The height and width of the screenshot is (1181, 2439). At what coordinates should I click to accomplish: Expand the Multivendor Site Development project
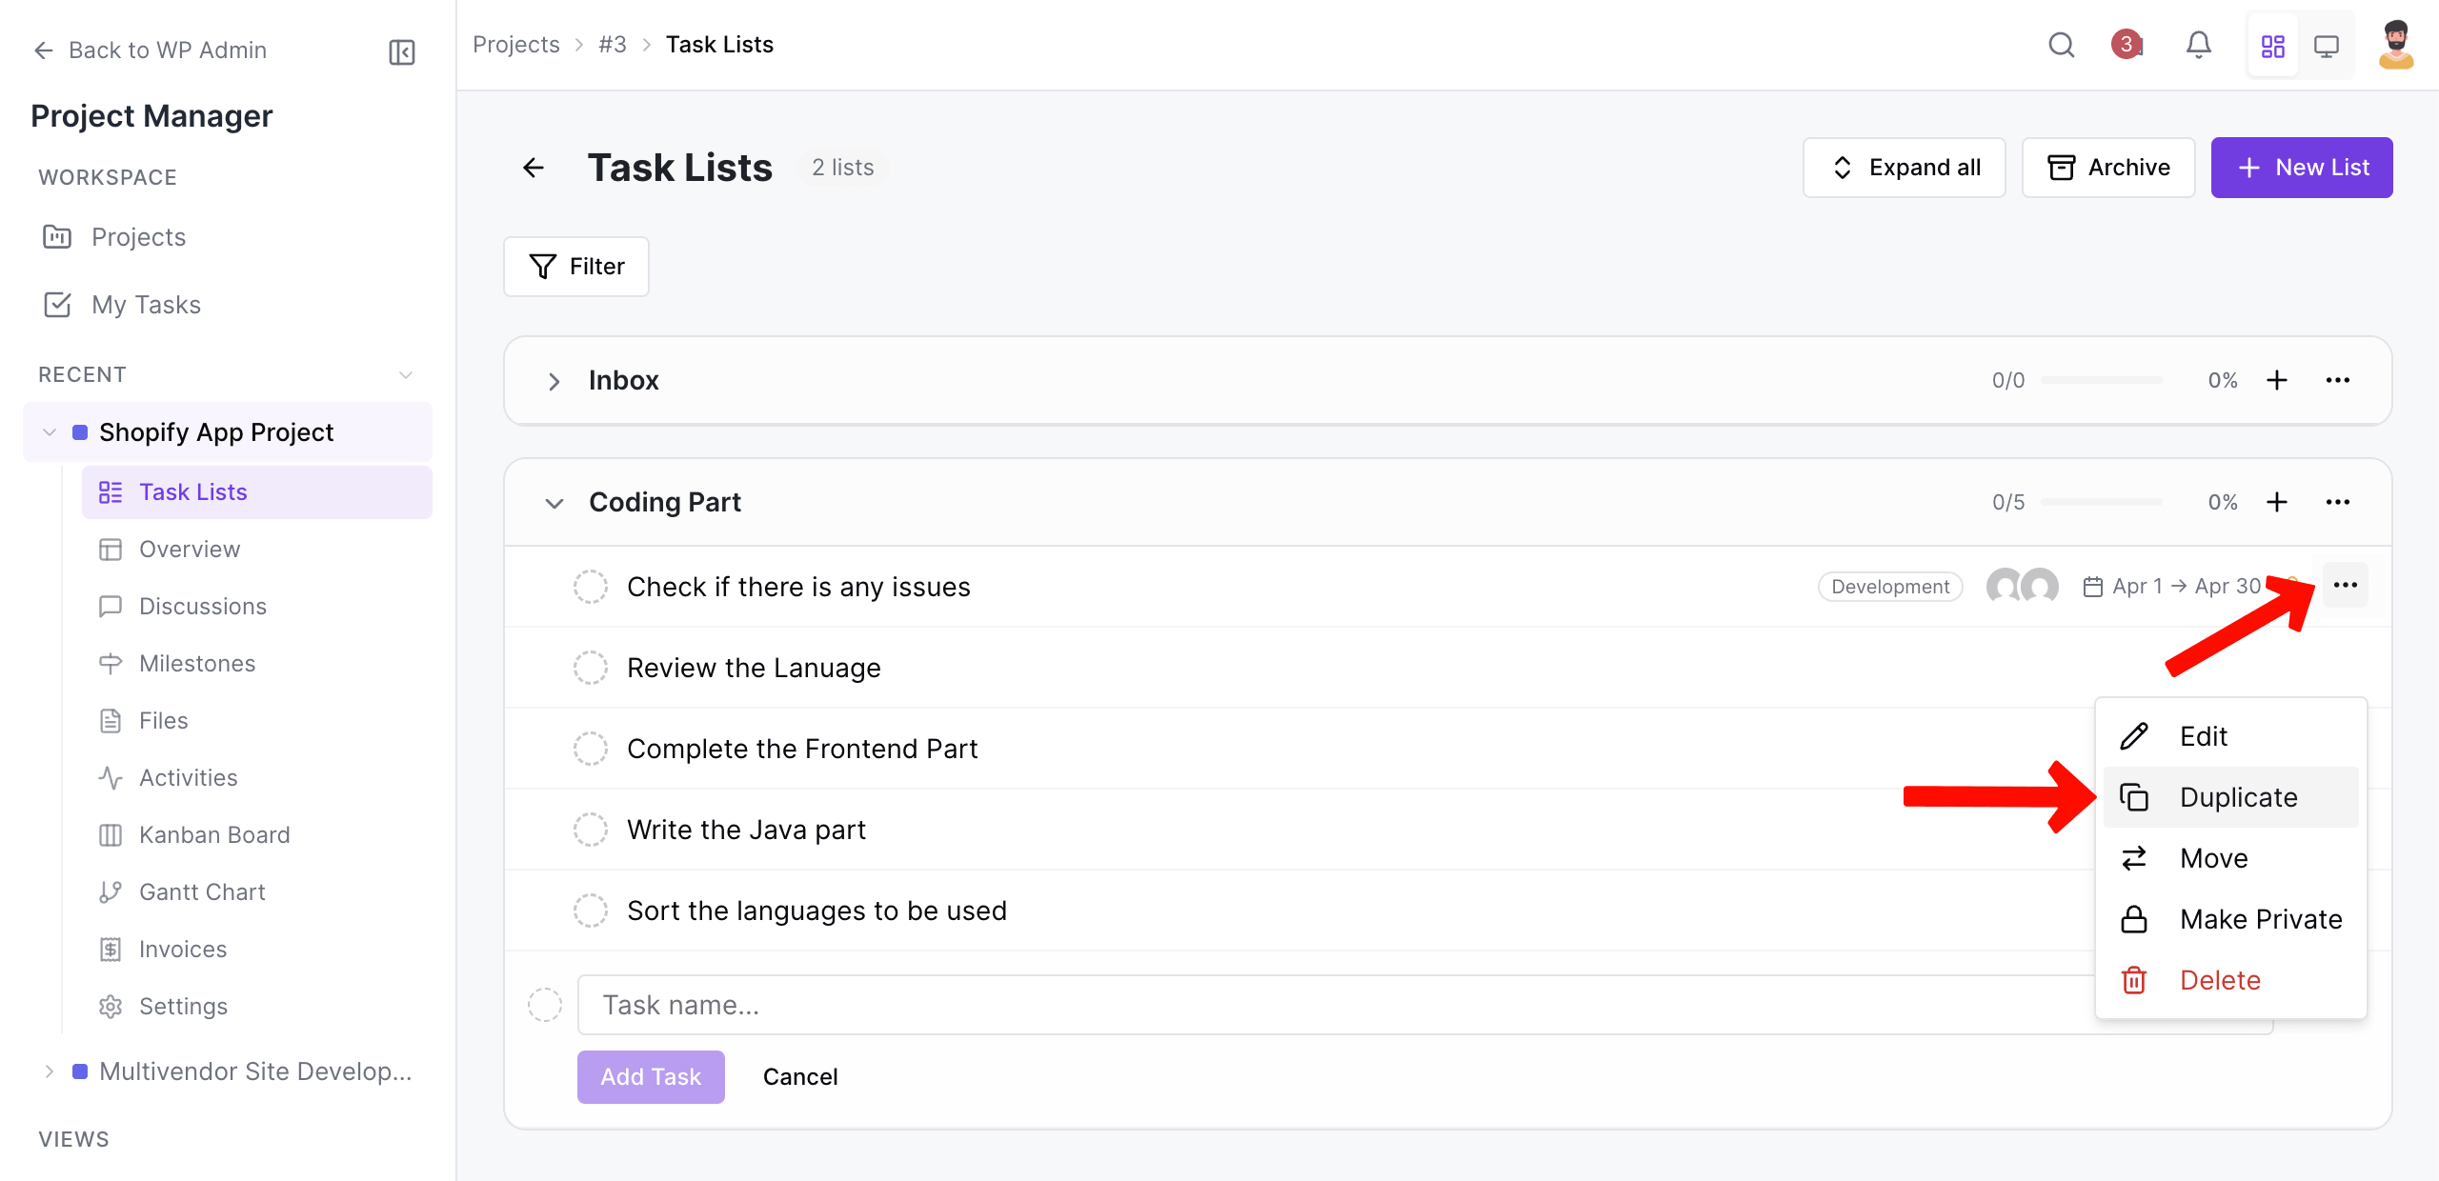click(50, 1071)
